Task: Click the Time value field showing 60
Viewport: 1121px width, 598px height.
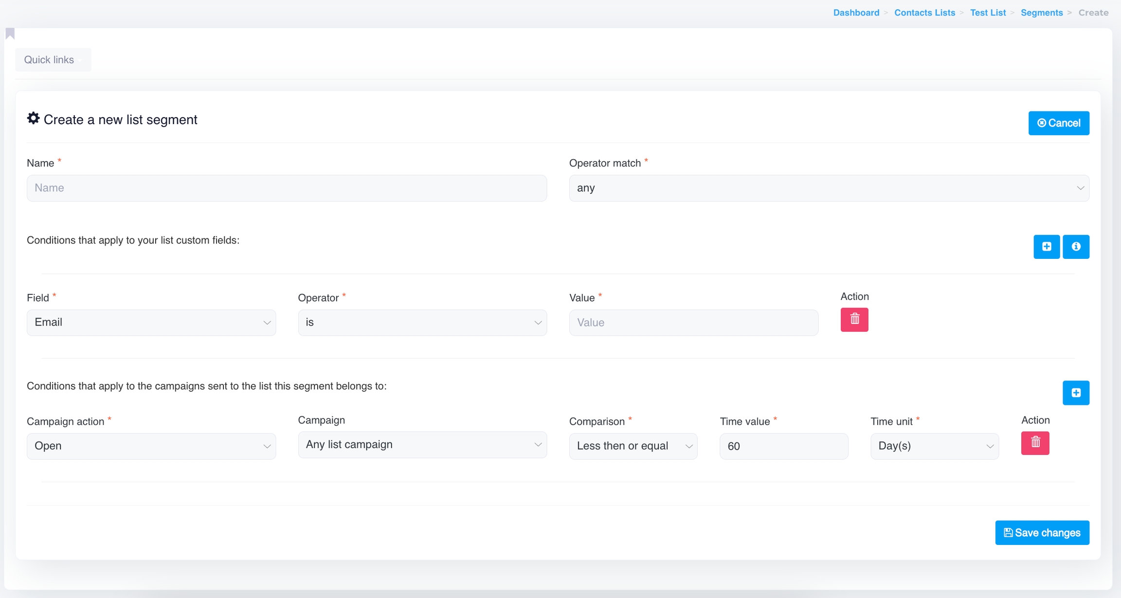Action: [x=783, y=446]
